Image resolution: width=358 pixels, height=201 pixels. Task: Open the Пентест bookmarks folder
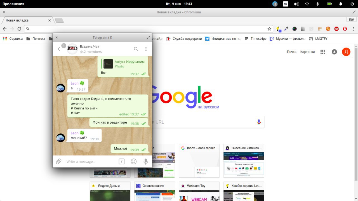[36, 39]
